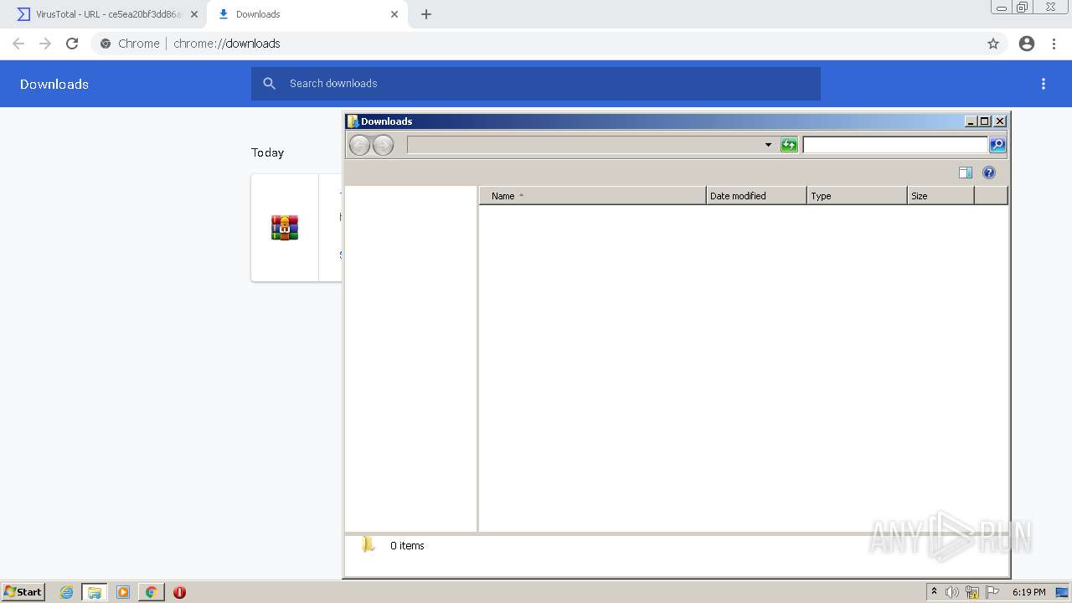Click the folder icon in Explorer title bar
Screen dimensions: 1072x603
pos(353,121)
